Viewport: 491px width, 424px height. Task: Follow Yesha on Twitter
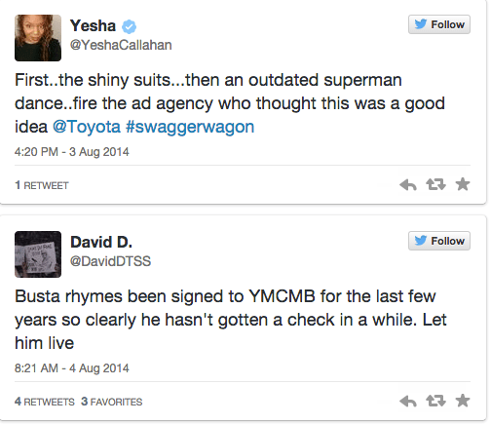439,24
